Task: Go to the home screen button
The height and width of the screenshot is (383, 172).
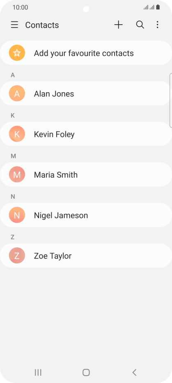Action: pyautogui.click(x=86, y=372)
